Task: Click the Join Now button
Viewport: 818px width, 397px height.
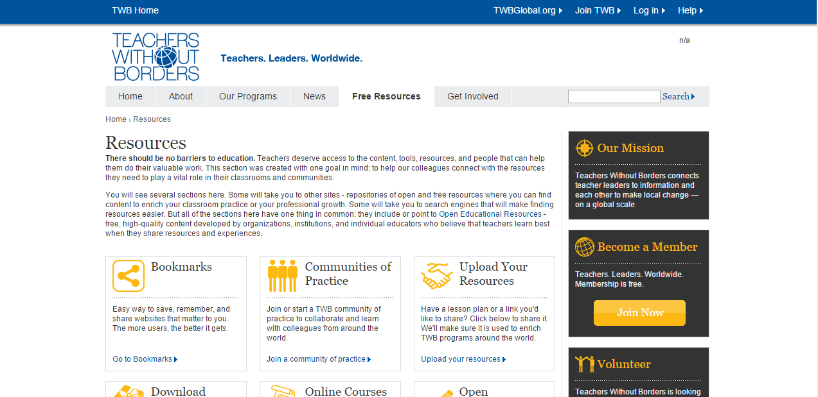Action: [639, 313]
